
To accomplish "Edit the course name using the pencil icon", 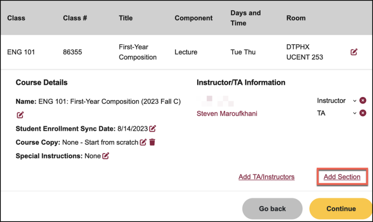I will [20, 115].
